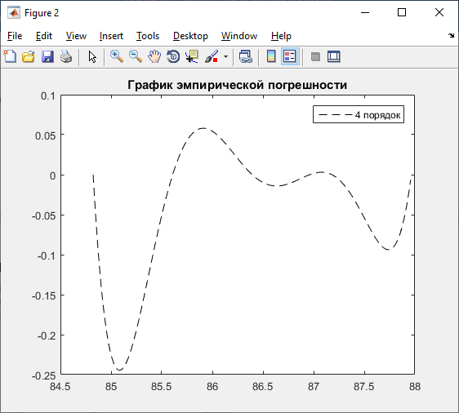Click plot title 'График эмпирической погрешности'

pos(237,85)
